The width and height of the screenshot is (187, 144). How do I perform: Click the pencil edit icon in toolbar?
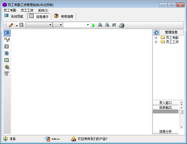click(11, 25)
